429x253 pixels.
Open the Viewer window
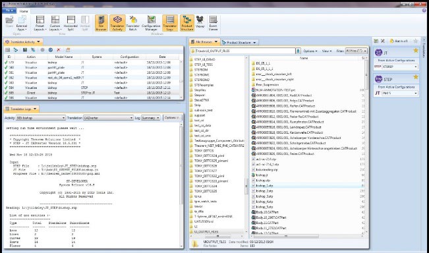200,22
